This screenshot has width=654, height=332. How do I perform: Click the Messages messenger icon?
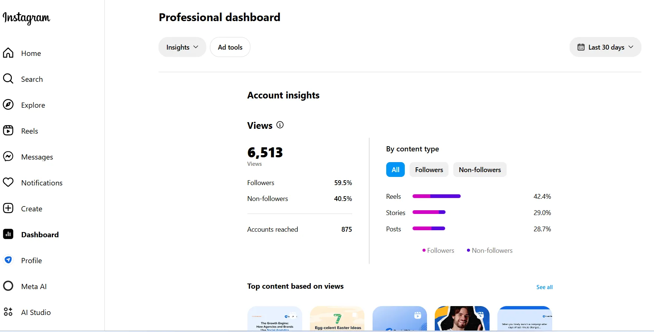point(8,157)
